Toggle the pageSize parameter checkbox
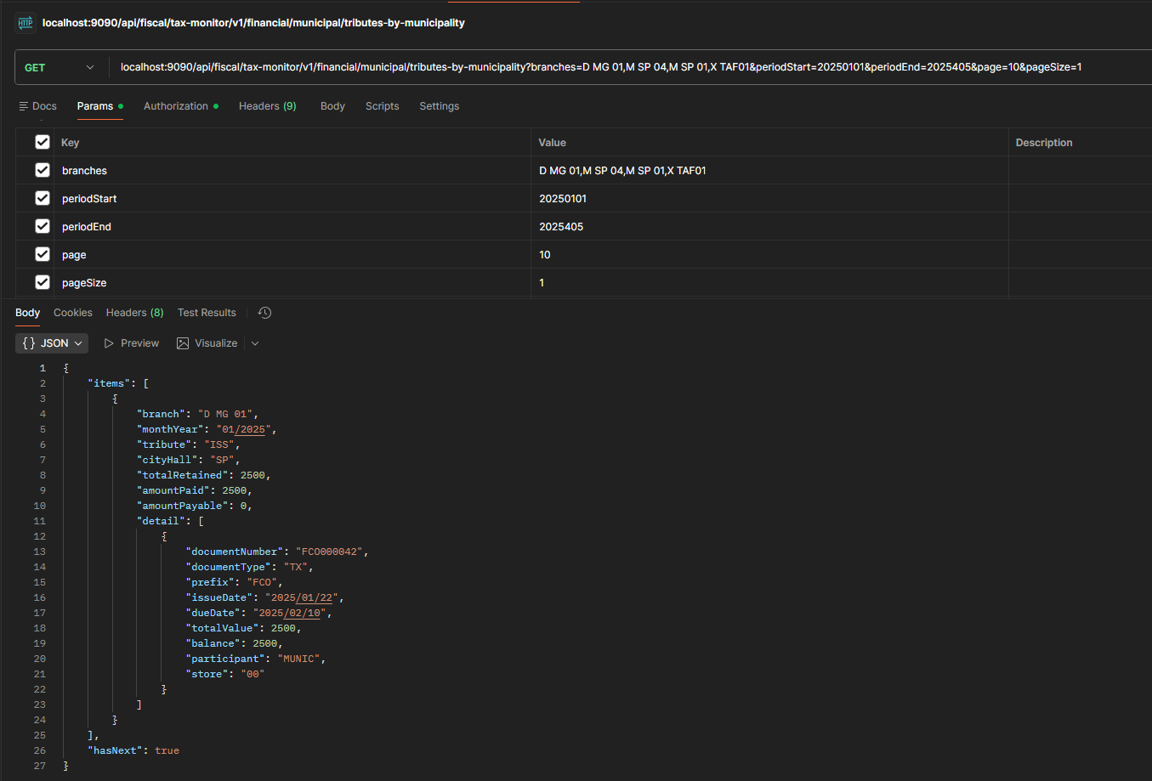The height and width of the screenshot is (781, 1152). 43,282
